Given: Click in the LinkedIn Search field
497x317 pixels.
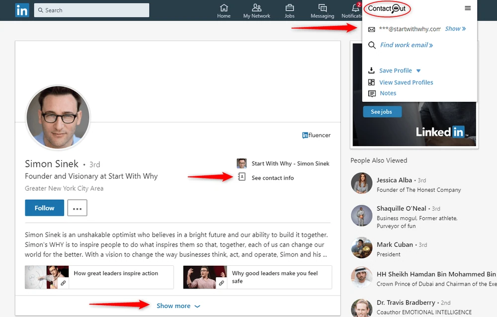Looking at the screenshot, I should [x=91, y=10].
